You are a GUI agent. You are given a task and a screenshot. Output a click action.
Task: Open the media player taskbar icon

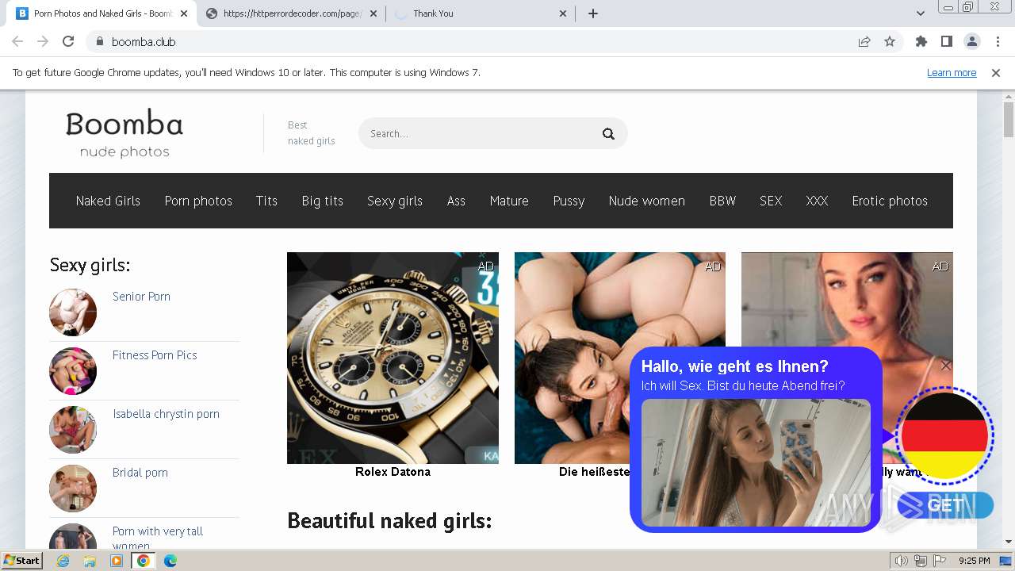pos(117,561)
